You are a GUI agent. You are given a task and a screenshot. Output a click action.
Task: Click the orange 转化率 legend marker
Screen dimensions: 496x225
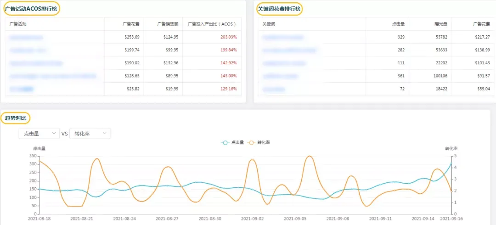point(252,143)
